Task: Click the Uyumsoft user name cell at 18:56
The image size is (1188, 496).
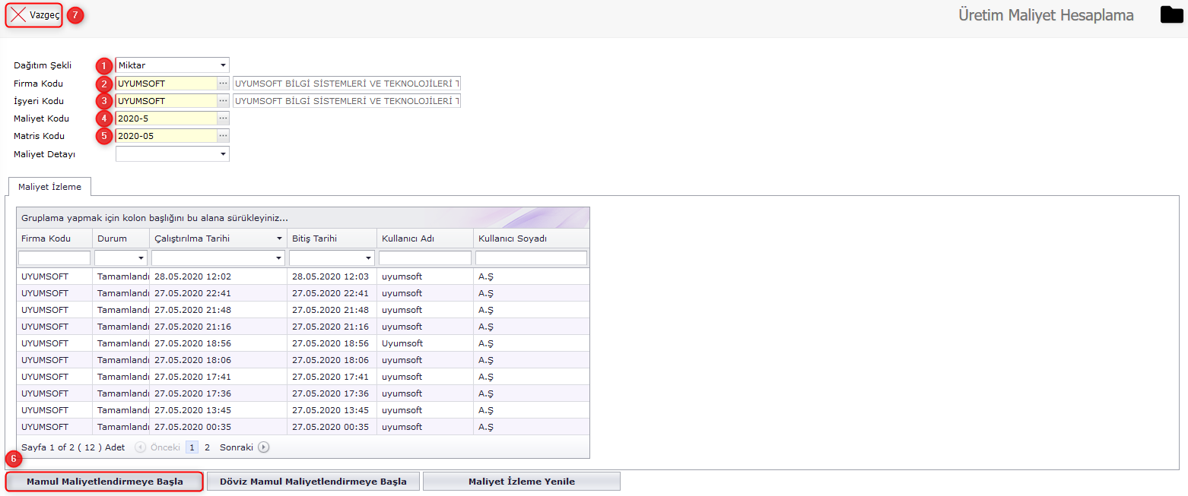Action: [x=425, y=343]
